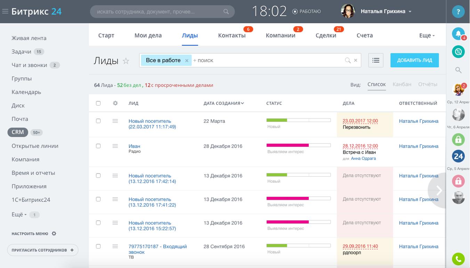Sort by Дата создания column header
Screen dimensions: 470x268
click(x=224, y=103)
